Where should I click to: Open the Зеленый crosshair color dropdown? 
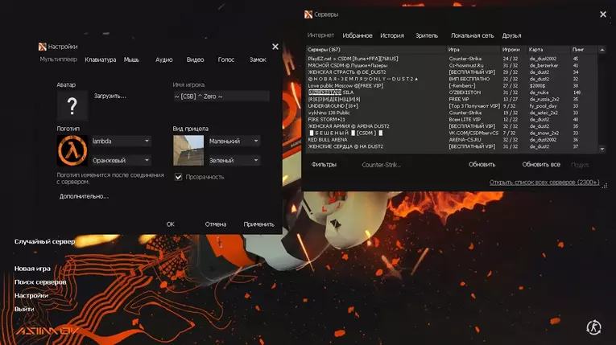point(234,160)
